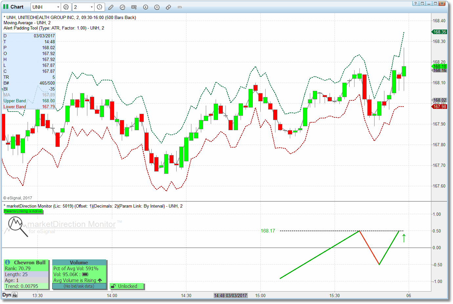Open the marketDirection Monitor link
The width and height of the screenshot is (453, 304).
point(72,224)
